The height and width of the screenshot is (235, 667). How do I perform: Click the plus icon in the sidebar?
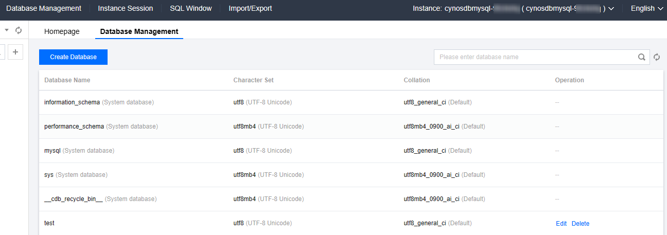coord(15,52)
